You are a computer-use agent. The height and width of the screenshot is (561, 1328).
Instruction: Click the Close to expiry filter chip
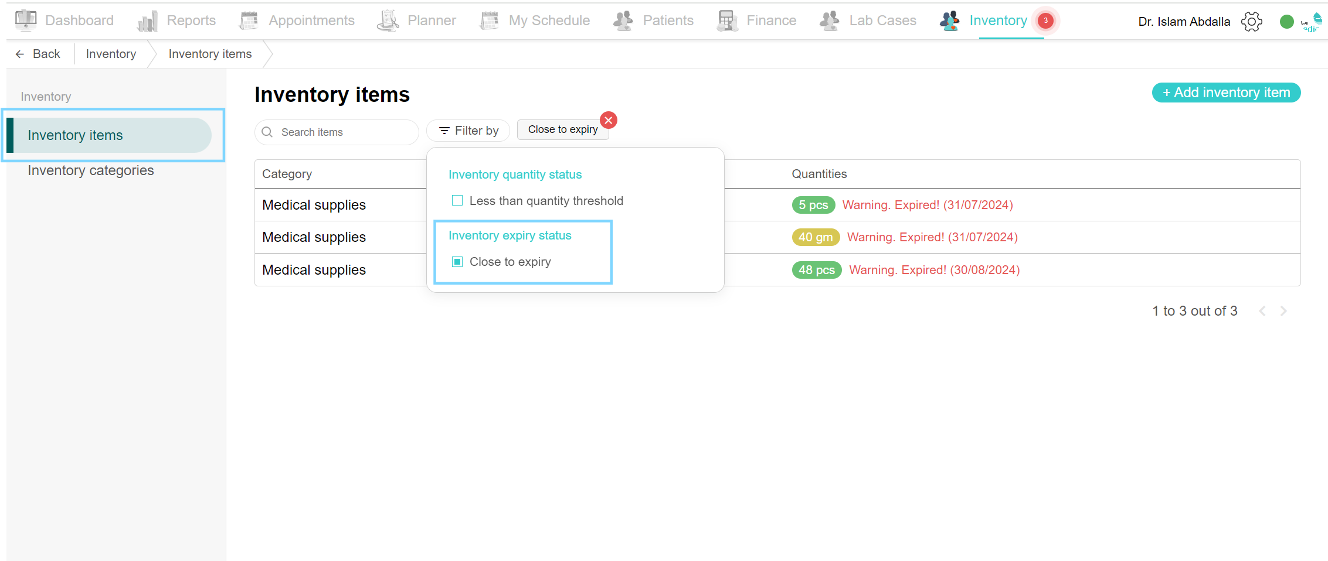(563, 129)
